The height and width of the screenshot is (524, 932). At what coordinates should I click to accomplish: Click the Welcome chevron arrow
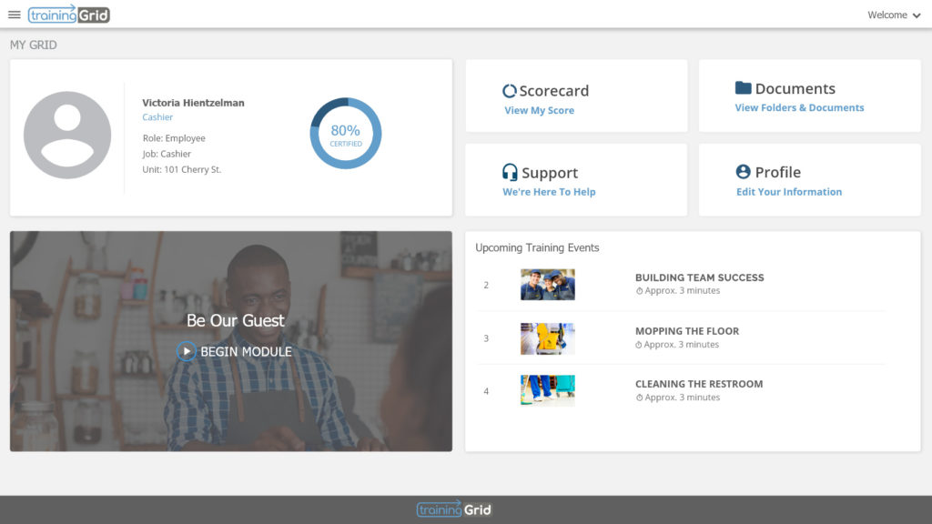tap(917, 15)
